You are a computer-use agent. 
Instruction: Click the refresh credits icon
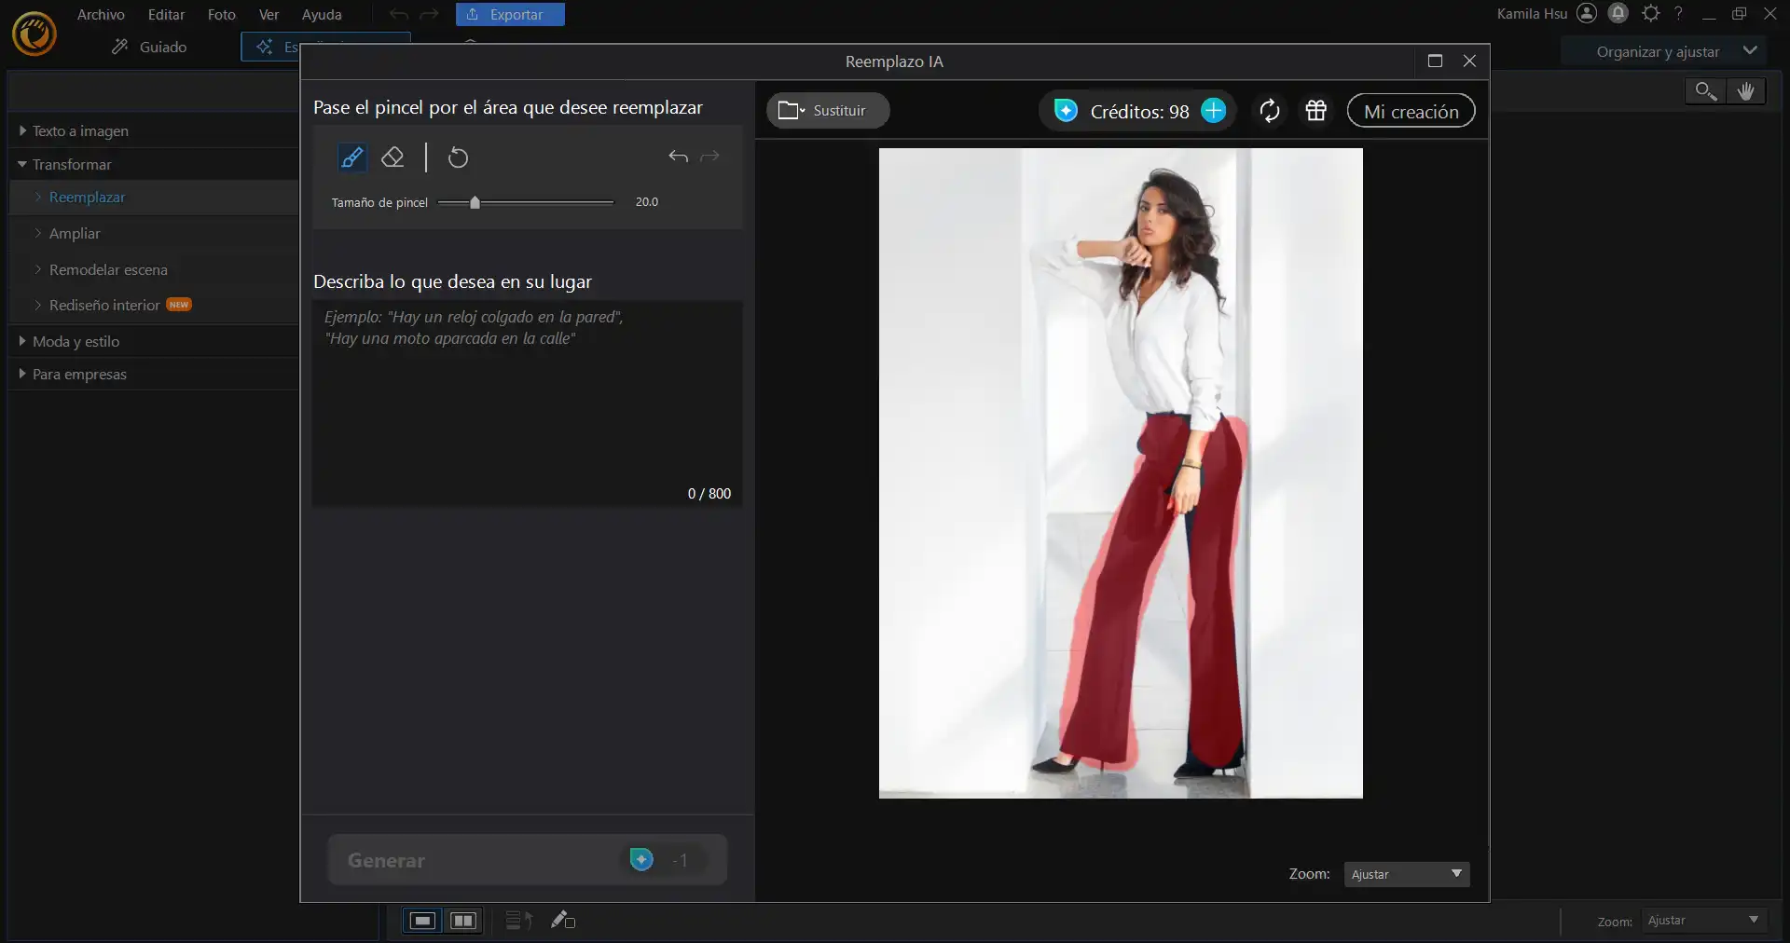point(1269,111)
